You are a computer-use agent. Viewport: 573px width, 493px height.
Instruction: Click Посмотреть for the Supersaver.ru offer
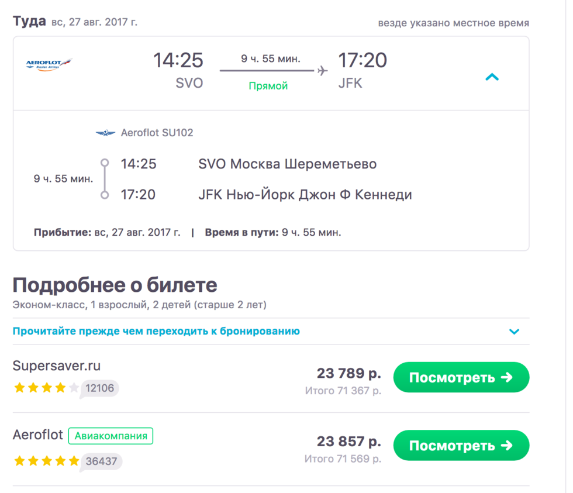pyautogui.click(x=461, y=377)
